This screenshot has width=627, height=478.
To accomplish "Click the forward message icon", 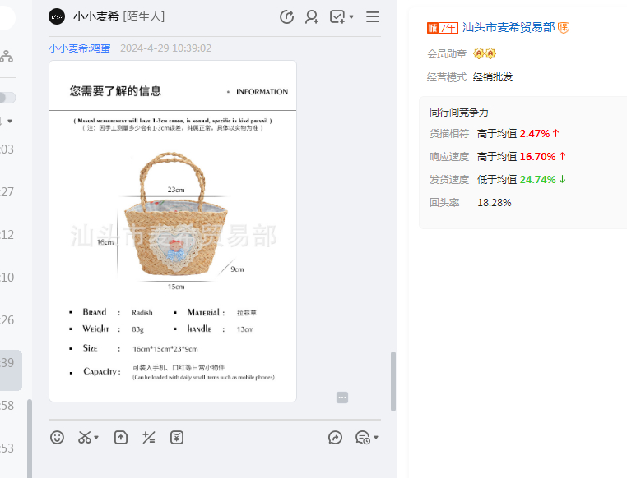I will click(335, 437).
